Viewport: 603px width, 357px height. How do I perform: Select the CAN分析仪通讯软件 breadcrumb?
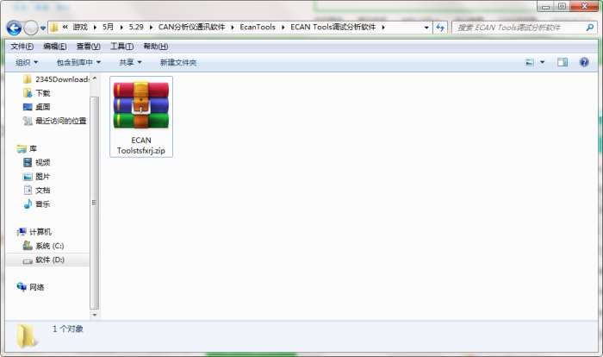click(191, 27)
